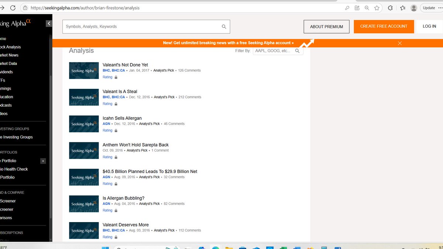Collapse the Seeking Alpha sidebar chevron
443x249 pixels.
tap(49, 24)
